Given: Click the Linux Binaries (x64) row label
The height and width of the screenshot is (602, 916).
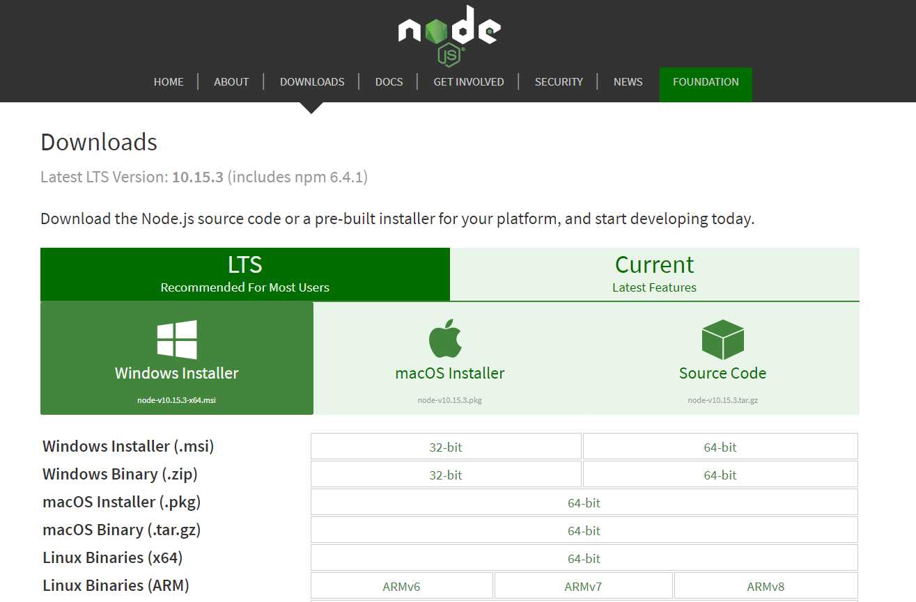Looking at the screenshot, I should point(113,557).
